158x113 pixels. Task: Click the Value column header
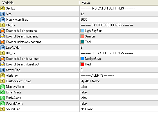pyautogui.click(x=119, y=3)
